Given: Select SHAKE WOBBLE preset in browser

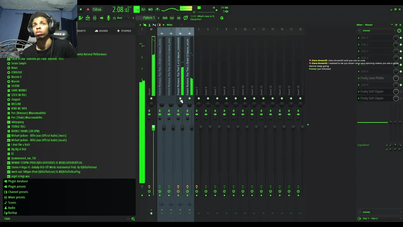Looking at the screenshot, I should point(19,90).
